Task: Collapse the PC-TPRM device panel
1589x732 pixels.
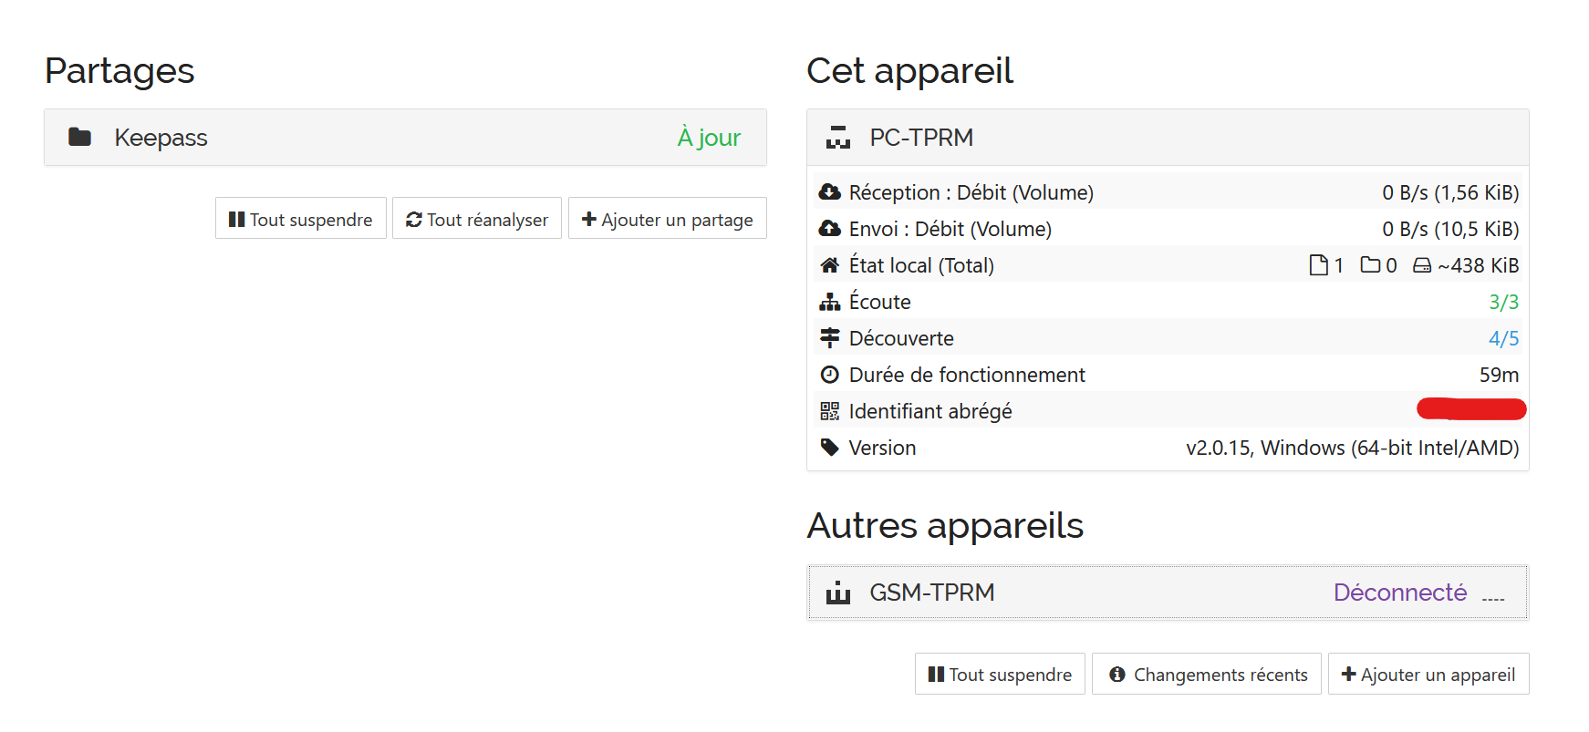Action: (1168, 138)
